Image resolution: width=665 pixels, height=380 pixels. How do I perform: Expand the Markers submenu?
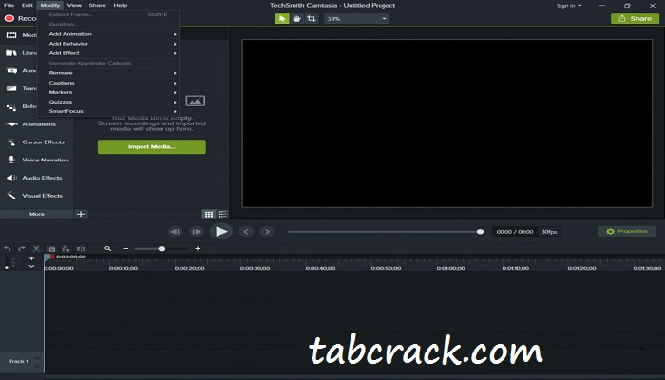pos(108,92)
